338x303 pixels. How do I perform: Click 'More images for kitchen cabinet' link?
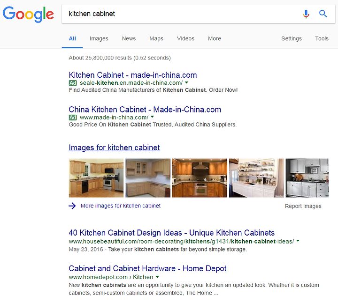coord(121,206)
